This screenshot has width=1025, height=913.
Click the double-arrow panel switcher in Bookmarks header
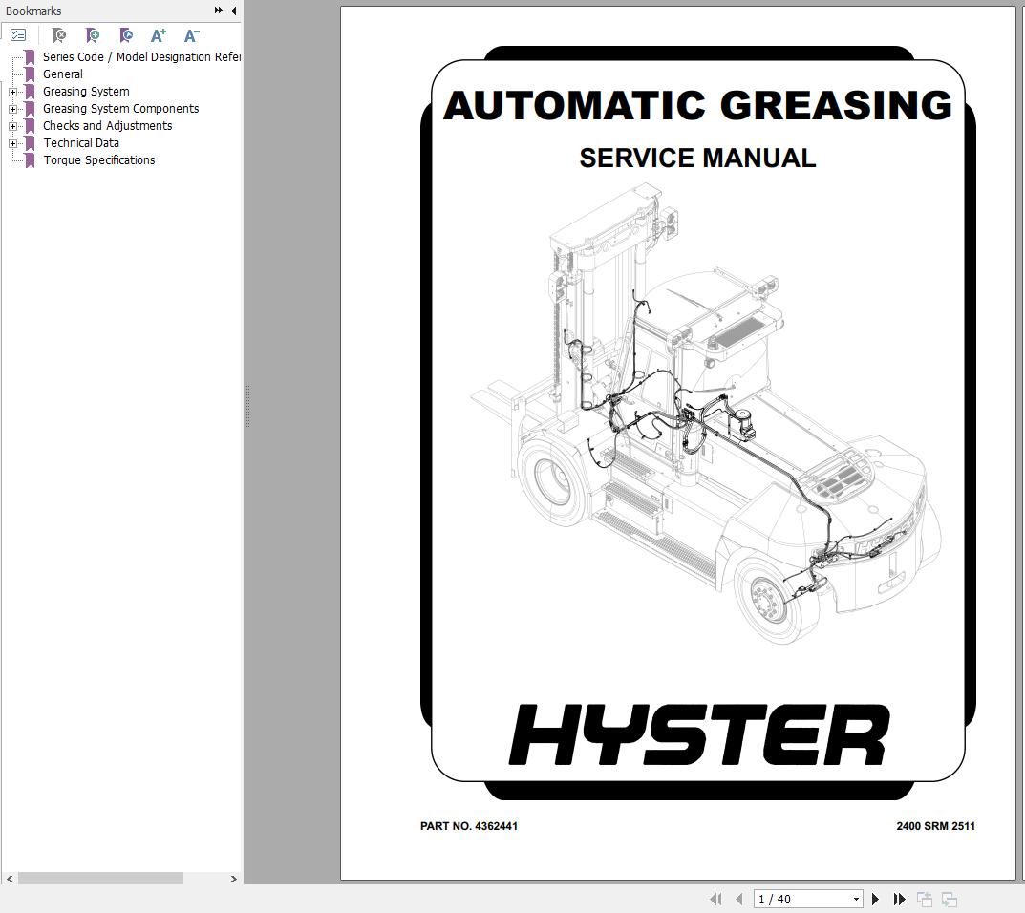219,11
